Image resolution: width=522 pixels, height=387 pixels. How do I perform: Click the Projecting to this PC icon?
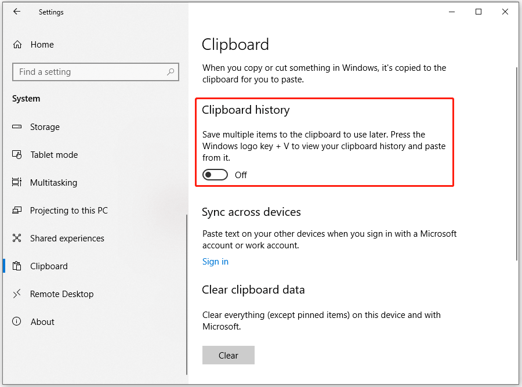(17, 211)
